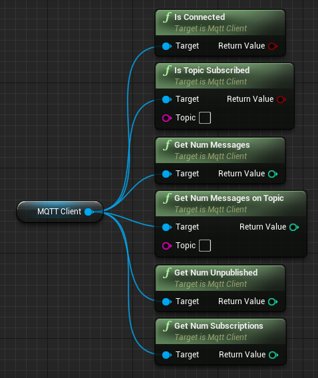This screenshot has height=378, width=318.
Task: Select the Get Num Unpublished node header
Action: [220, 278]
